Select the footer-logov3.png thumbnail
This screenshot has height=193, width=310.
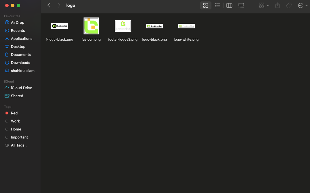point(123,26)
